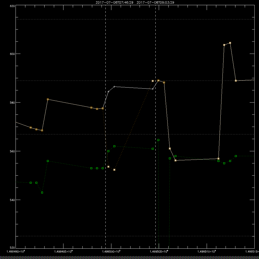Click the 1.499500×10⁹ x-axis label
The height and width of the screenshot is (259, 259).
(111, 251)
